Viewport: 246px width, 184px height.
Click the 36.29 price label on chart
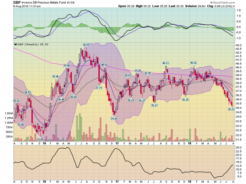tap(131, 100)
